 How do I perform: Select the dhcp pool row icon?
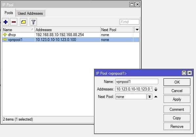pyautogui.click(x=5, y=35)
